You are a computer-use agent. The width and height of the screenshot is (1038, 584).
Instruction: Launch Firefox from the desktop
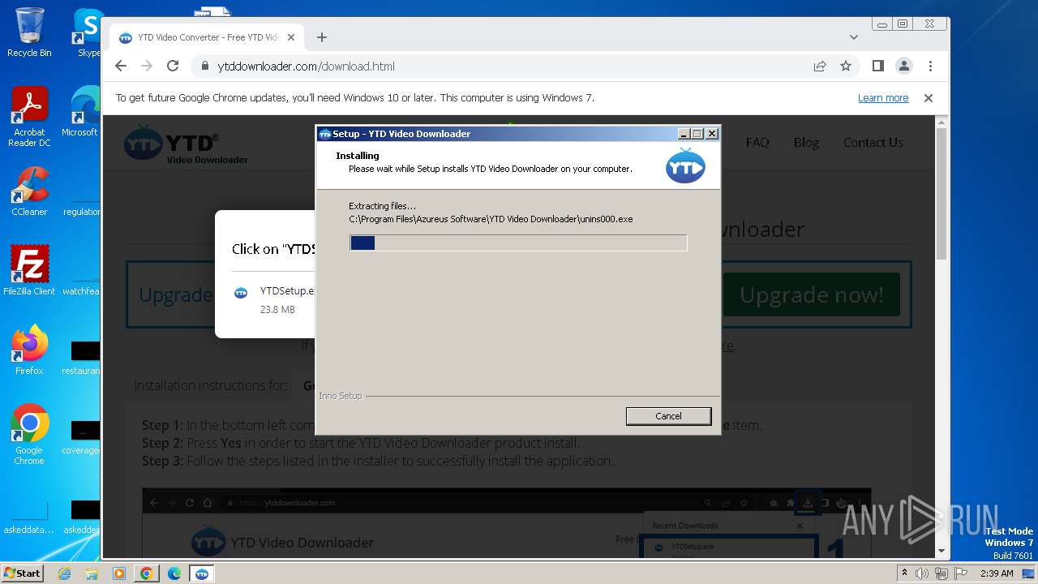coord(29,350)
